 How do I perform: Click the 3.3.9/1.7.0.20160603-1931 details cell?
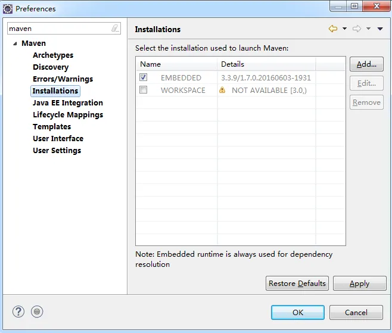tap(266, 78)
